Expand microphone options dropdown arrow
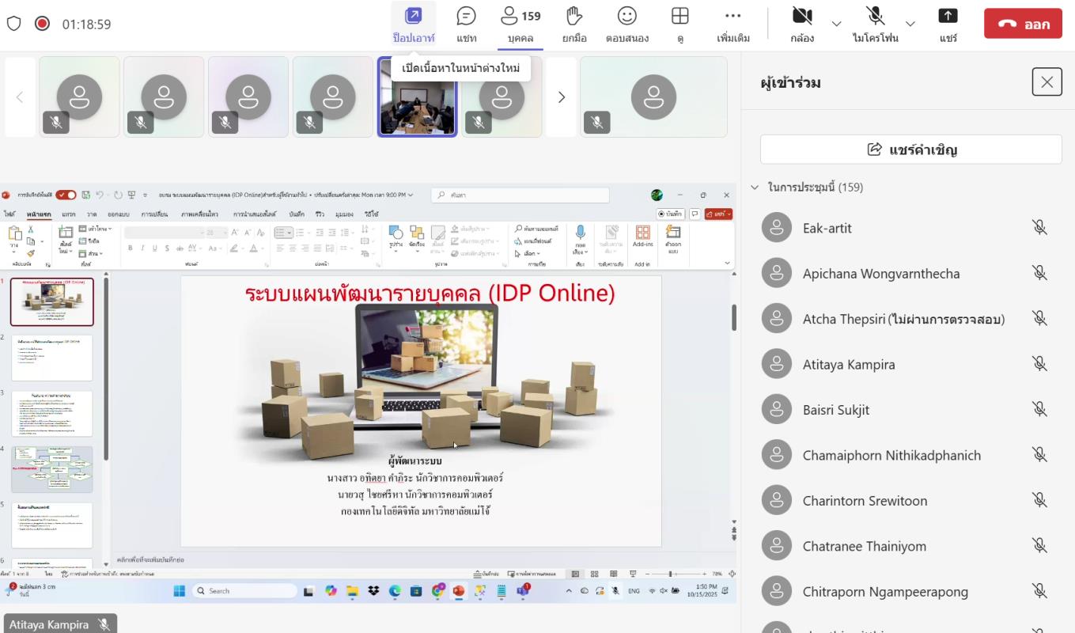The image size is (1075, 633). [910, 25]
